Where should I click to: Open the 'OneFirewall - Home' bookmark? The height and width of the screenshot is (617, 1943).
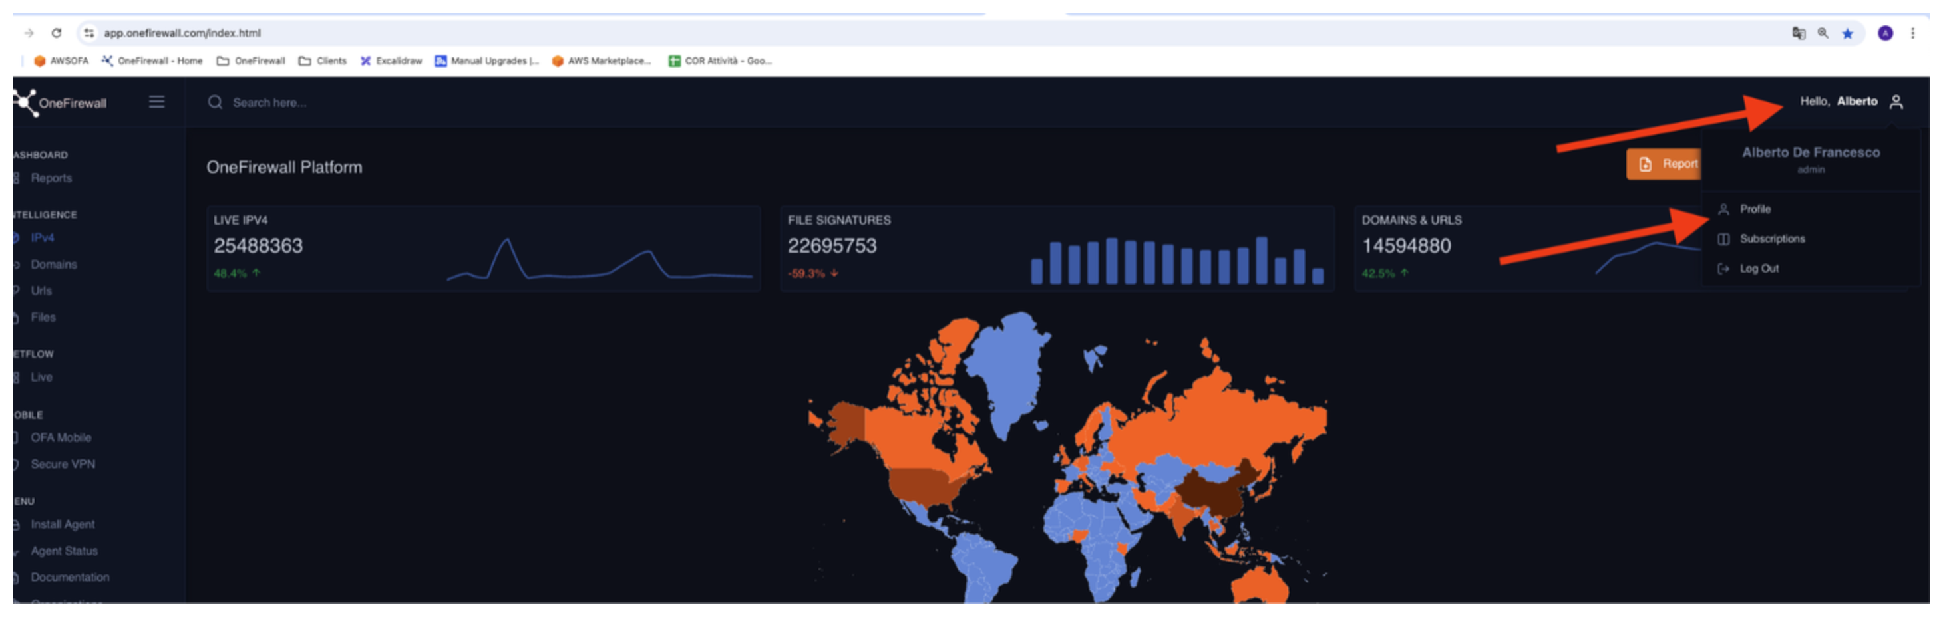[x=152, y=61]
